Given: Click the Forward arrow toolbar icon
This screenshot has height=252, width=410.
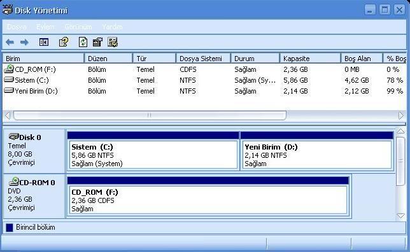Looking at the screenshot, I should click(x=24, y=42).
